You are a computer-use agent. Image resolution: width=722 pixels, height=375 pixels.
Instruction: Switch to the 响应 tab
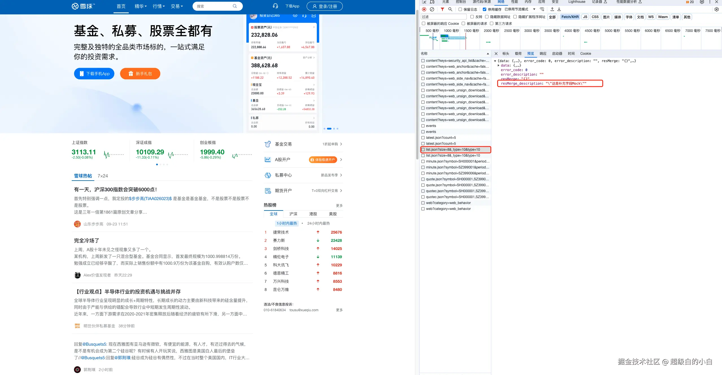pyautogui.click(x=543, y=54)
